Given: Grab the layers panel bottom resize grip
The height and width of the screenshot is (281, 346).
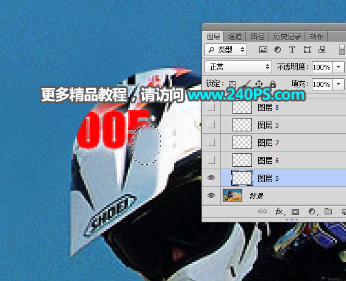Looking at the screenshot, I should coord(292,219).
